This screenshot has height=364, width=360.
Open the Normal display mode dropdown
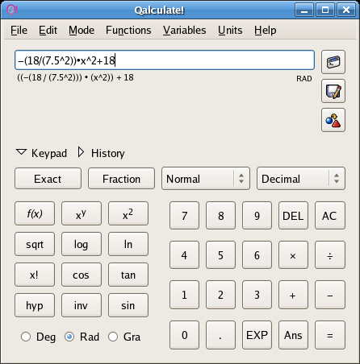[x=206, y=179]
